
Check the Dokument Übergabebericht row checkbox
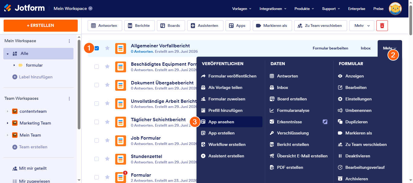[x=97, y=85]
